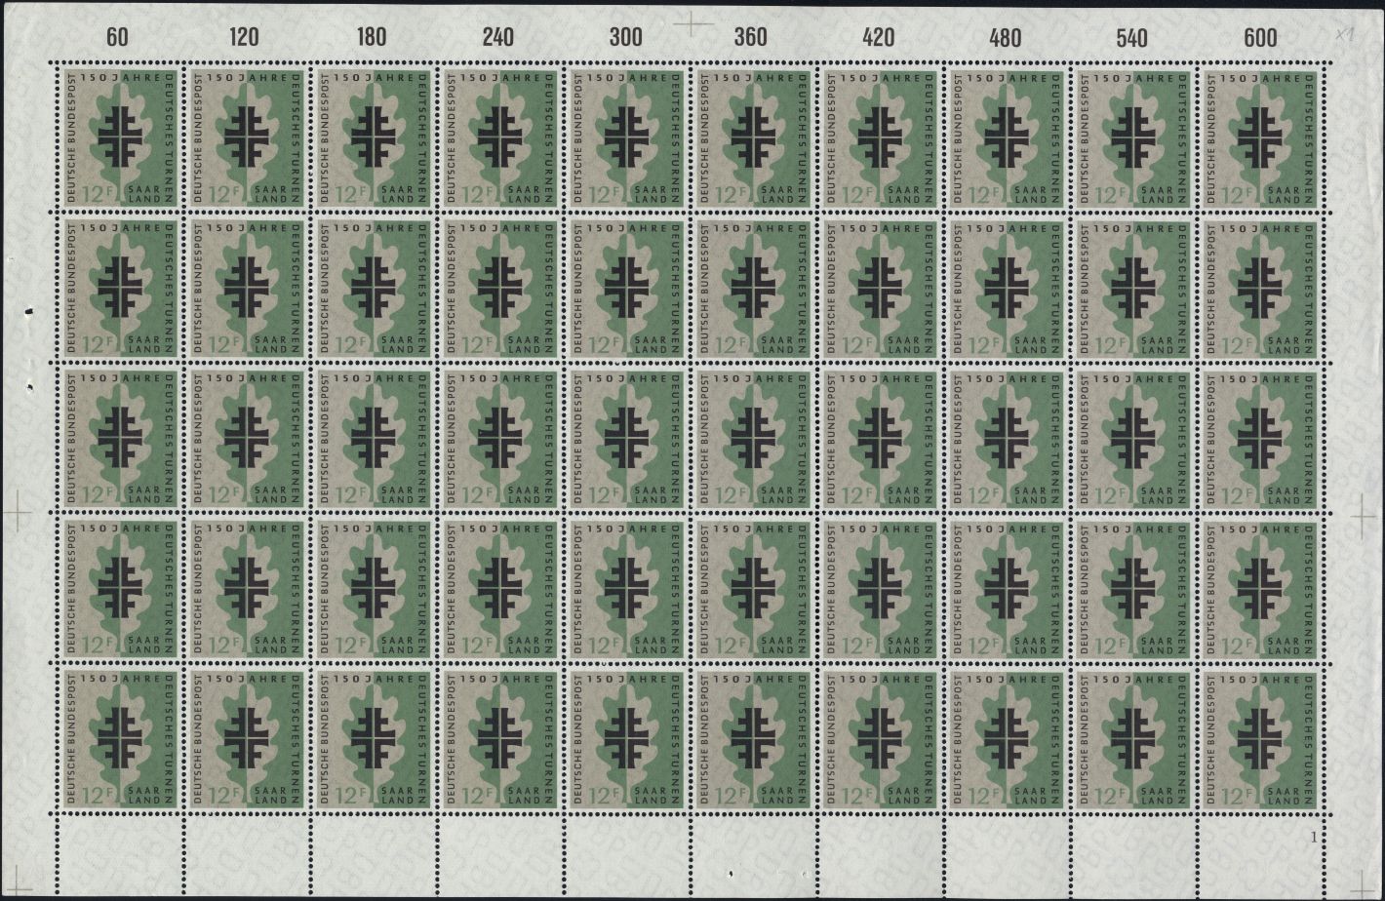Click the plate number 1 in bottom margin

1315,837
